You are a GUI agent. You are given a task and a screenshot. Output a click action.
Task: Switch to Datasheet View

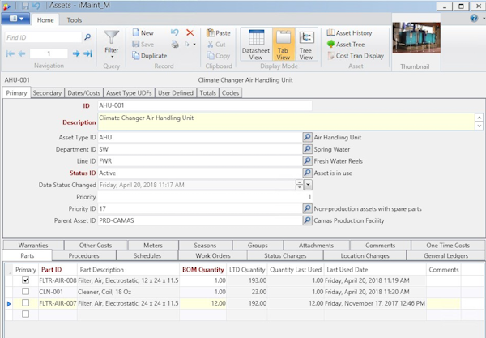pyautogui.click(x=254, y=44)
